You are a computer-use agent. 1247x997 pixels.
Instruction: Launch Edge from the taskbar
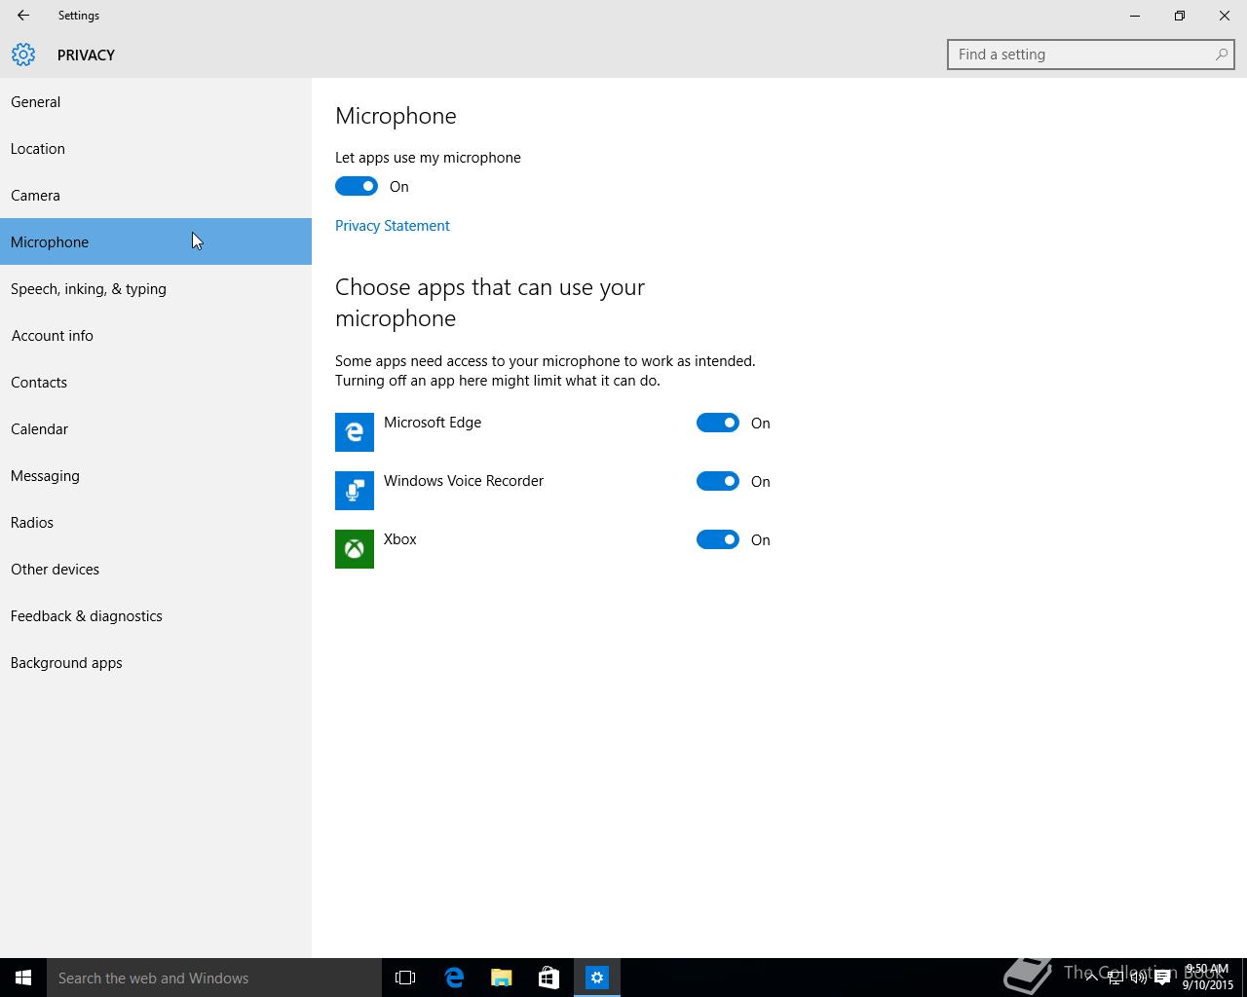pos(454,978)
